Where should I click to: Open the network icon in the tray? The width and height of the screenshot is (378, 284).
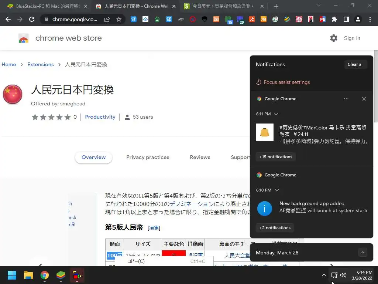coord(334,275)
